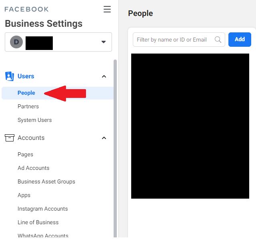Click the business avatar letter D
This screenshot has width=256, height=239.
click(16, 42)
